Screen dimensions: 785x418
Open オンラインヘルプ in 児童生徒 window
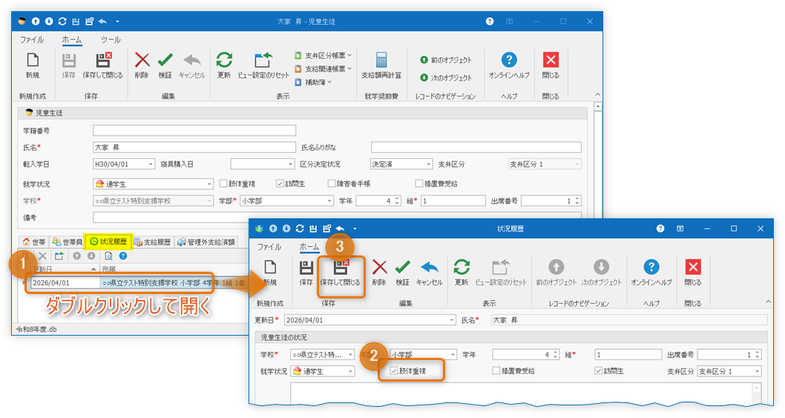click(509, 65)
